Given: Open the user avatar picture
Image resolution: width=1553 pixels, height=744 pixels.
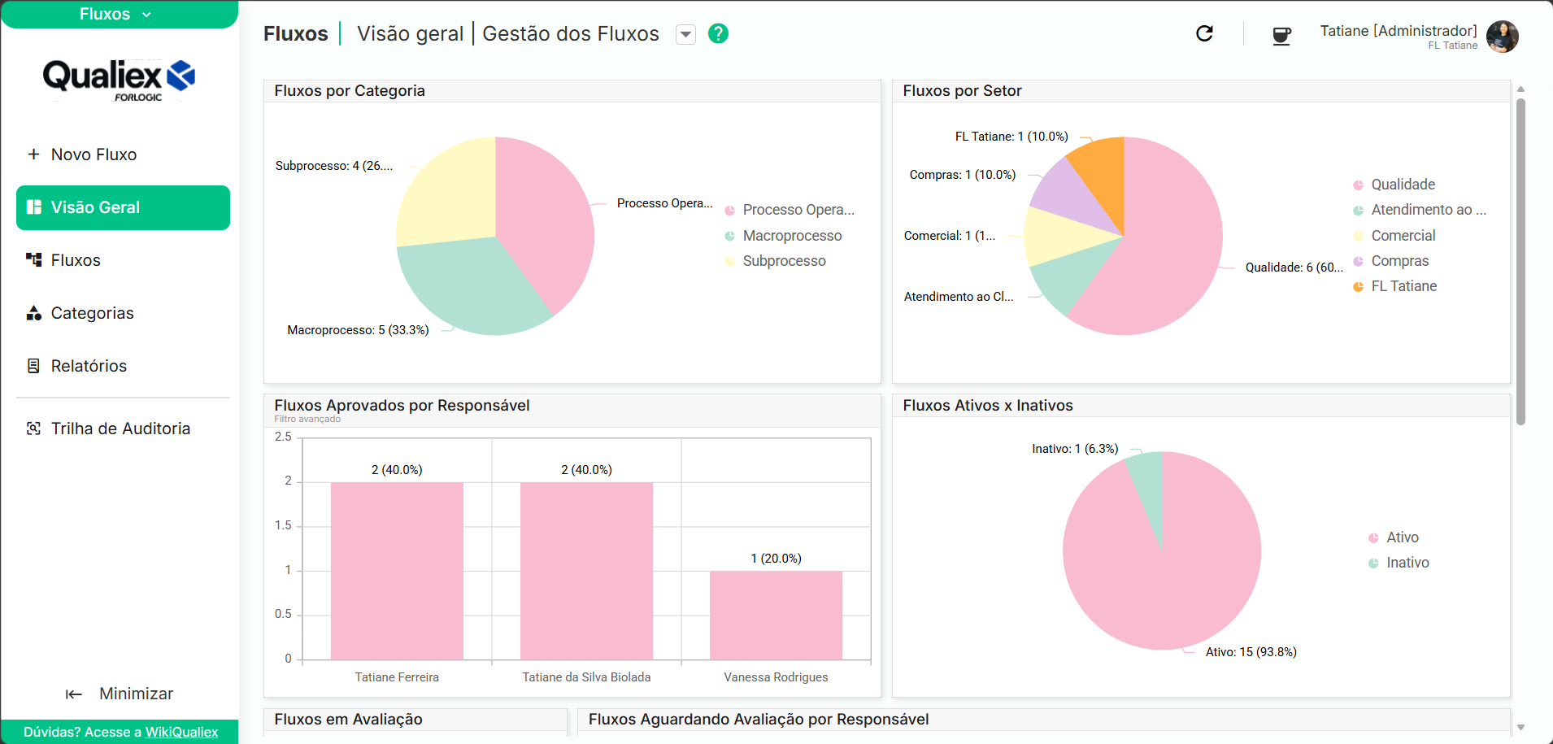Looking at the screenshot, I should pyautogui.click(x=1502, y=37).
